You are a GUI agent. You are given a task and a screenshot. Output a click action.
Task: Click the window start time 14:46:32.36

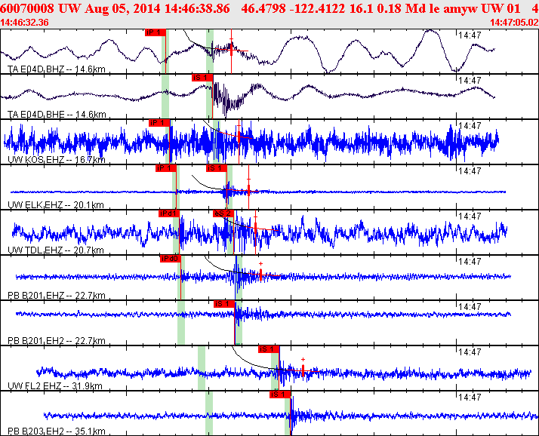coord(24,23)
